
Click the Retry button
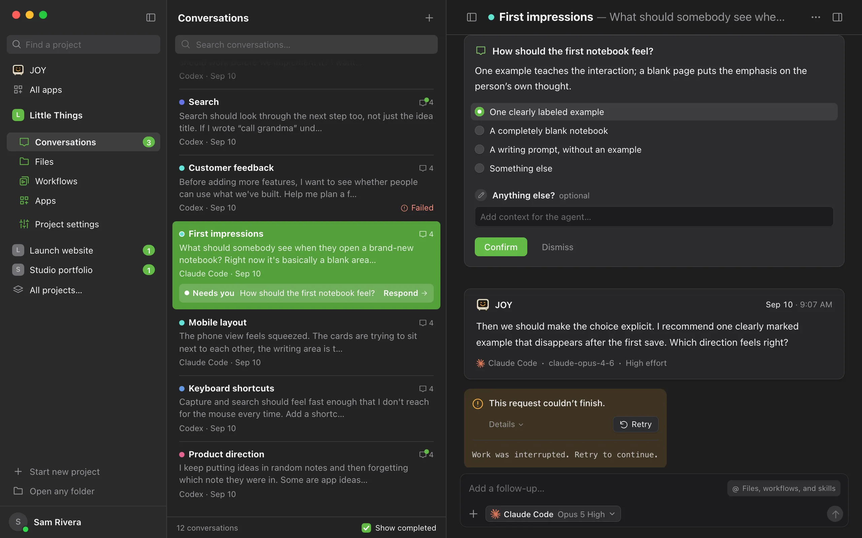coord(635,424)
